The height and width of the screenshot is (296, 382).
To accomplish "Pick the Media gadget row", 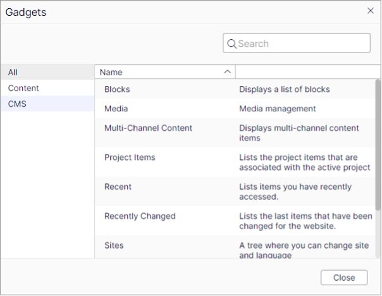I will [116, 108].
